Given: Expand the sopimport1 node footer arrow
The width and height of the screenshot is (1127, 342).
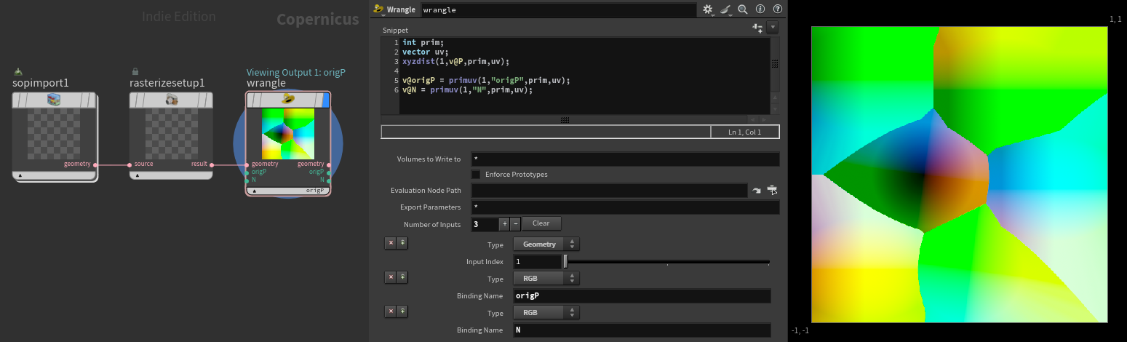Looking at the screenshot, I should tap(20, 175).
